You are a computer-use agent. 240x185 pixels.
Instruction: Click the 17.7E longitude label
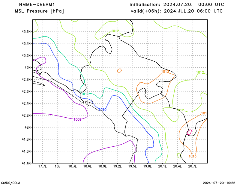pyautogui.click(x=43, y=166)
